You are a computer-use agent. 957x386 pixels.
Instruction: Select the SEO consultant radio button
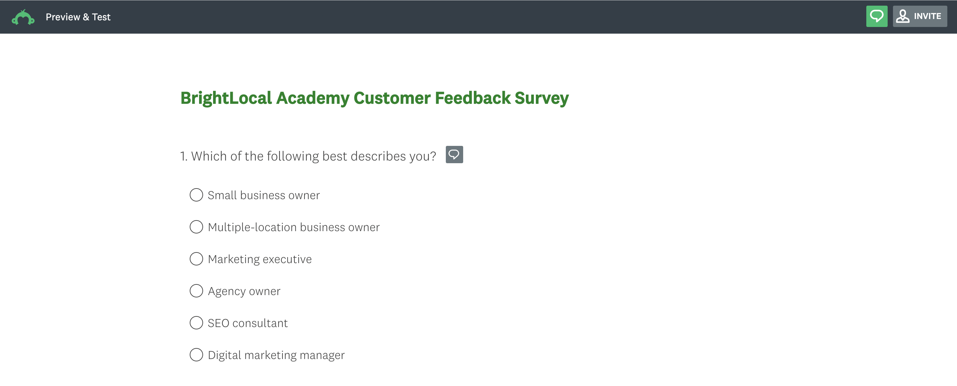point(196,323)
